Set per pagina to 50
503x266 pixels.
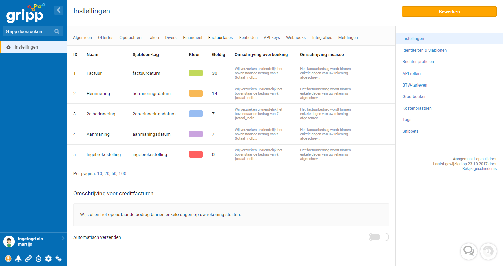coord(114,174)
